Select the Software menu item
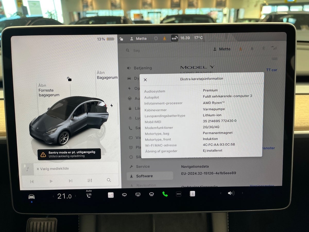 [144, 176]
